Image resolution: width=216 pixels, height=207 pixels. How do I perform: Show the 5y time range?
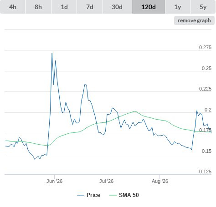pyautogui.click(x=203, y=7)
